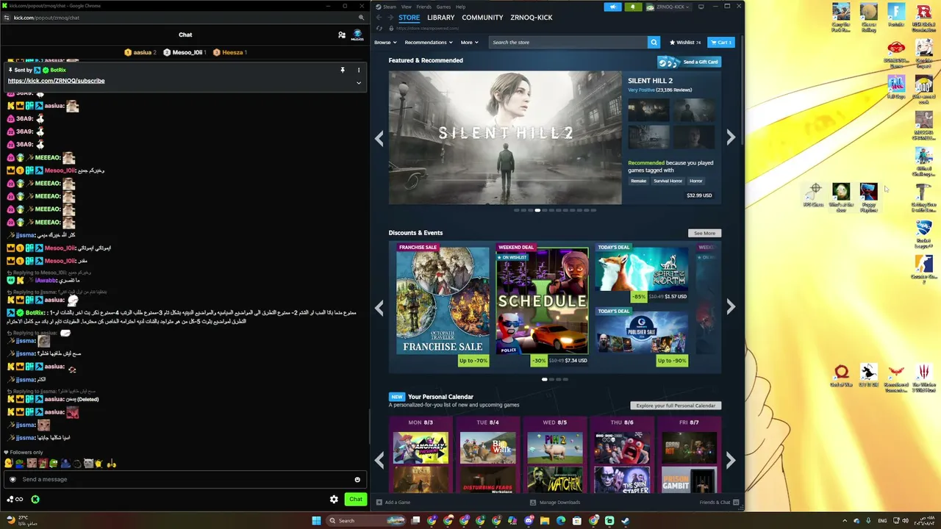This screenshot has height=529, width=941.
Task: Click the chat users icon in header
Action: 342,35
